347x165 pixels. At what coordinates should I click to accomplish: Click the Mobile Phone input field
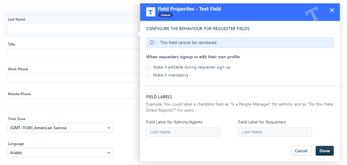(x=72, y=103)
